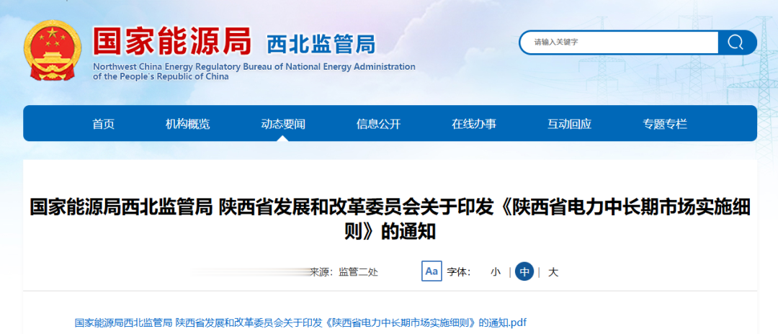Click the national emblem logo

[53, 50]
